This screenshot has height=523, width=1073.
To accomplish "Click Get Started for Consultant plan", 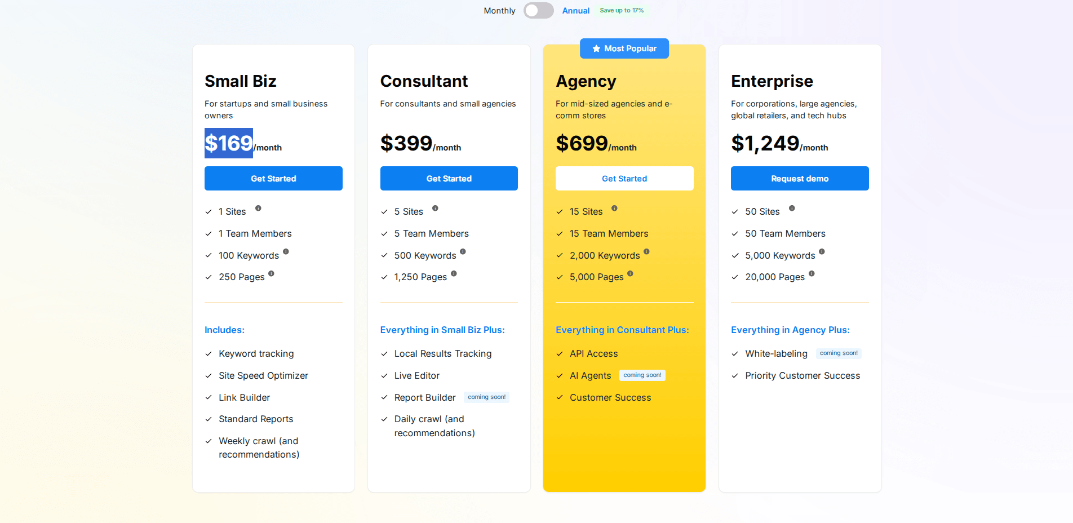I will tap(449, 179).
